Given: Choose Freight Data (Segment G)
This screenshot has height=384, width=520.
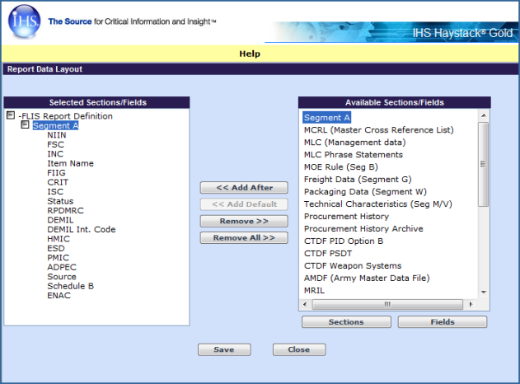Looking at the screenshot, I should click(358, 180).
